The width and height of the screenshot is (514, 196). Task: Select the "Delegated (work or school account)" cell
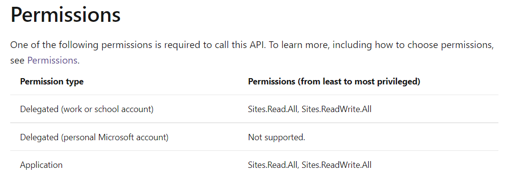tap(87, 109)
